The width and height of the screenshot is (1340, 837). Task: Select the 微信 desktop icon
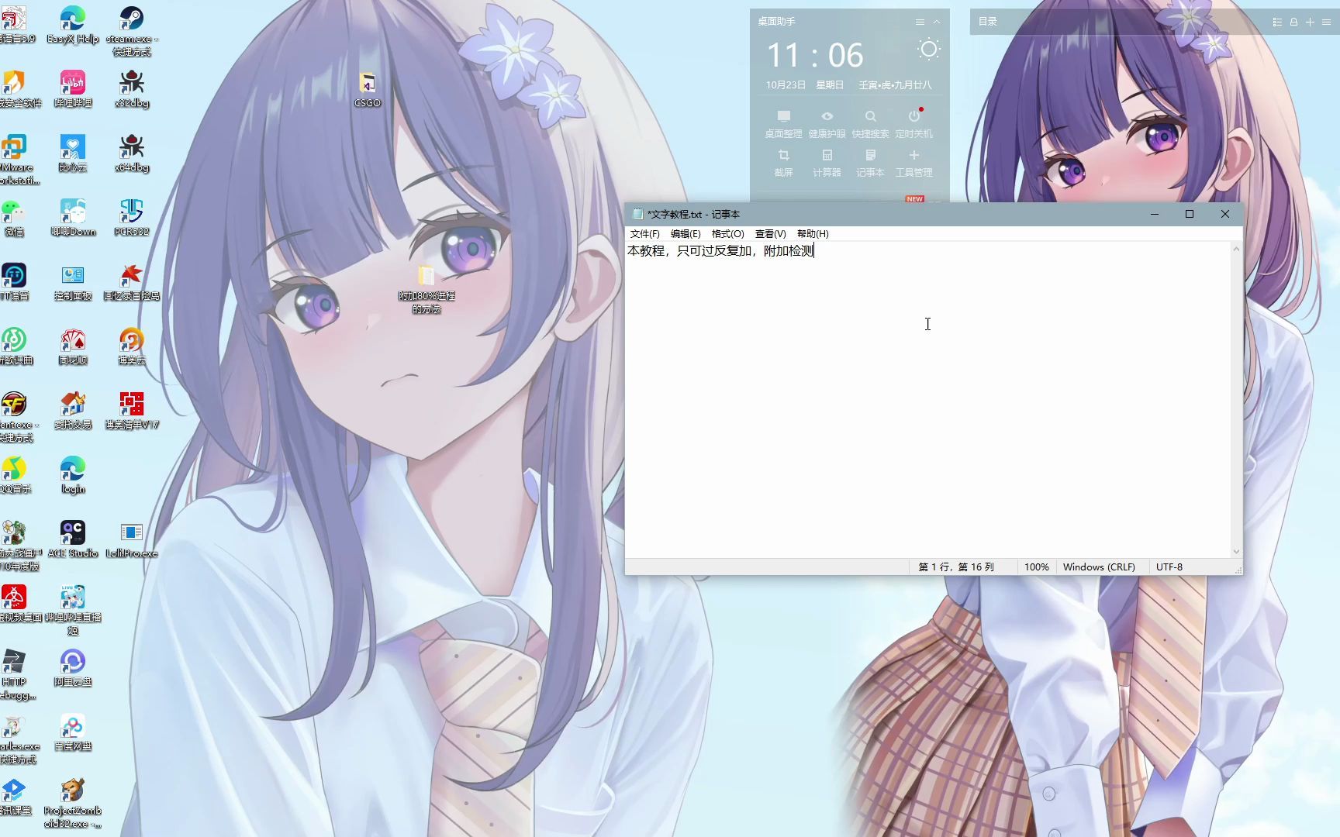(x=13, y=217)
